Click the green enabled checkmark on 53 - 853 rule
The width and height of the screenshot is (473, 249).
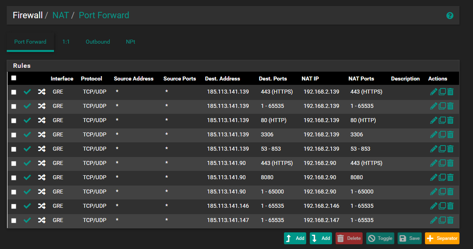(x=27, y=149)
